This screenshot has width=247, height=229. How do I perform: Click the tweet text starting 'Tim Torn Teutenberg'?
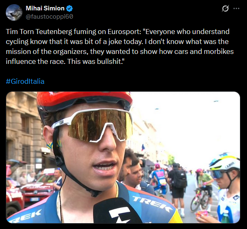pyautogui.click(x=120, y=46)
